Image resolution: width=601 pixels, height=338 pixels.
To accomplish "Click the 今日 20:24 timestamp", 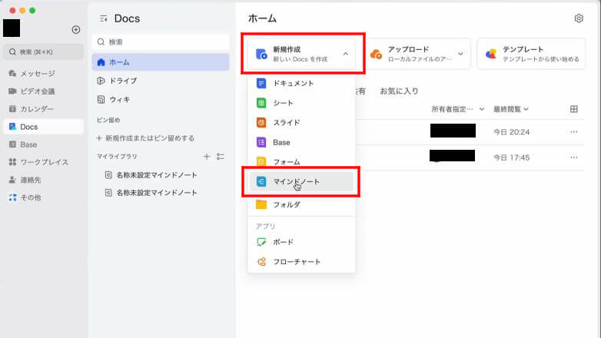I will 511,132.
